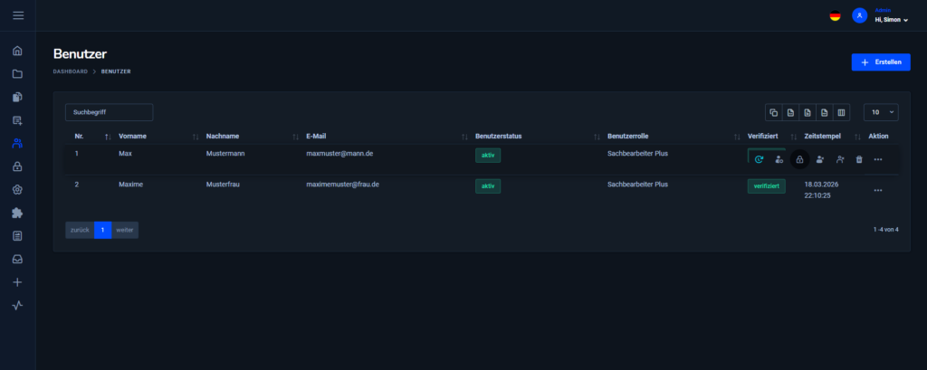Click the German flag language icon
The width and height of the screenshot is (927, 370).
pyautogui.click(x=835, y=16)
